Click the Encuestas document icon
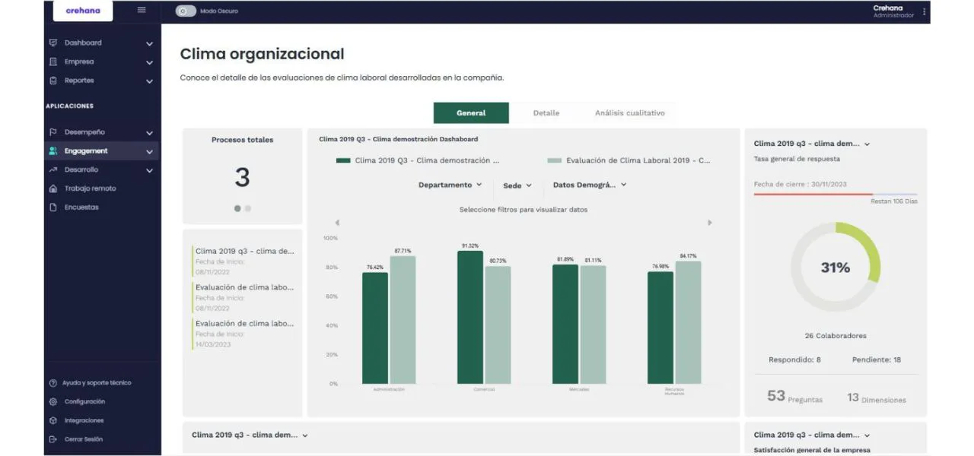This screenshot has width=974, height=456. pyautogui.click(x=52, y=206)
